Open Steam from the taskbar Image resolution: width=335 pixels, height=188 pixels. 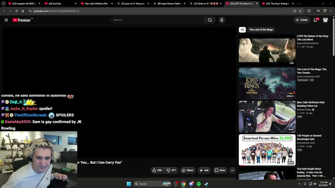point(206,184)
